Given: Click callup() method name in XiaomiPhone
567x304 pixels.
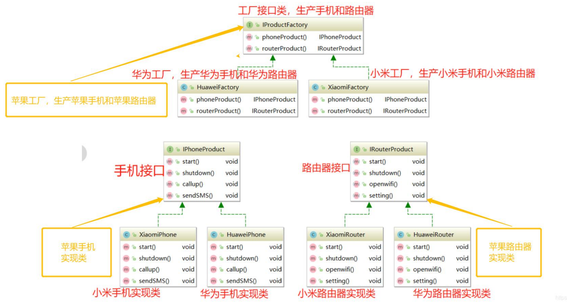Looking at the screenshot, I should pyautogui.click(x=149, y=270).
